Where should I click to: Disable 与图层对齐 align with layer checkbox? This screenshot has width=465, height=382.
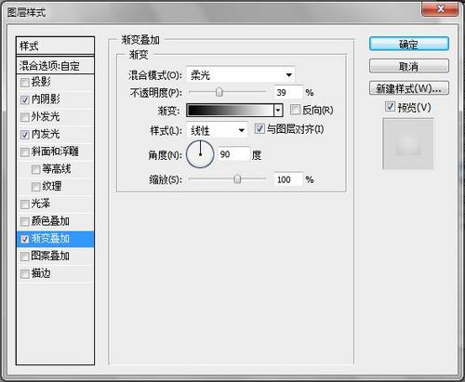[259, 128]
